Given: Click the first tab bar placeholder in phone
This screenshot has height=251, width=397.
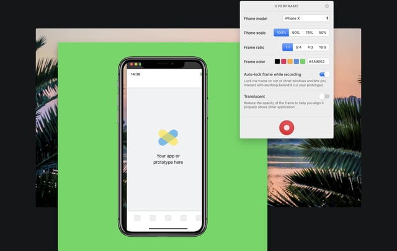Looking at the screenshot, I should 137,218.
